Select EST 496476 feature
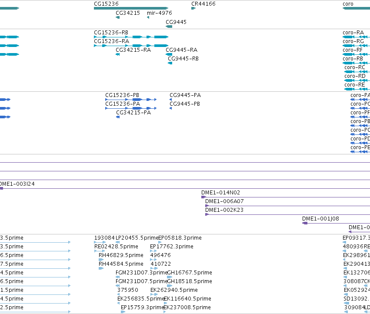The image size is (370, 314). tap(153, 260)
